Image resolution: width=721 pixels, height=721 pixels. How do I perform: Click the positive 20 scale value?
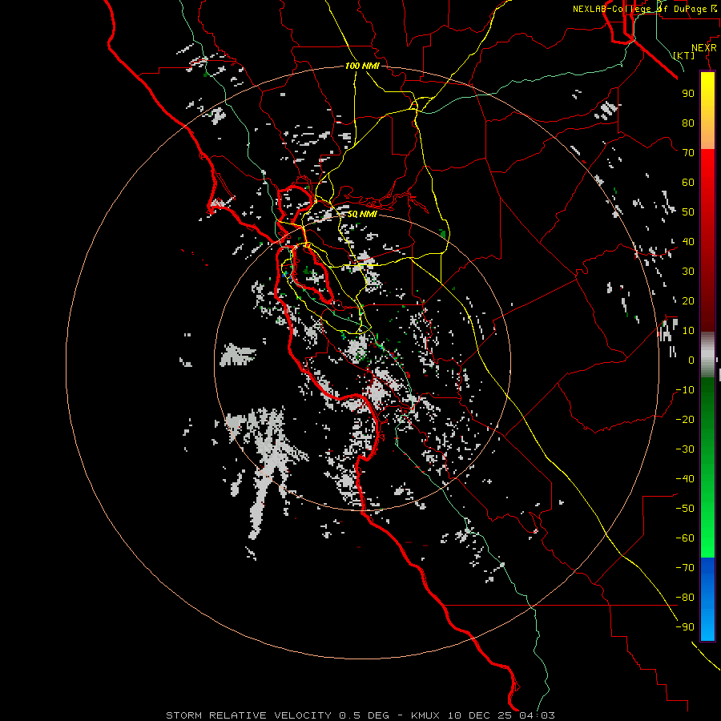point(688,300)
